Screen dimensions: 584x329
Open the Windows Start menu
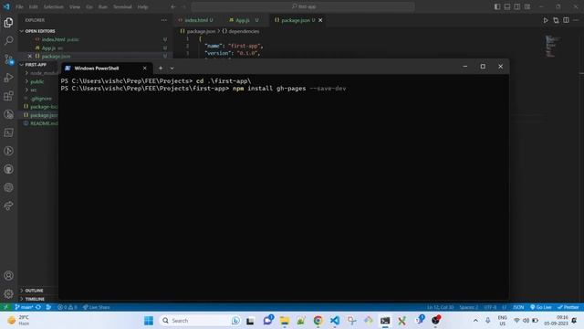click(x=149, y=321)
